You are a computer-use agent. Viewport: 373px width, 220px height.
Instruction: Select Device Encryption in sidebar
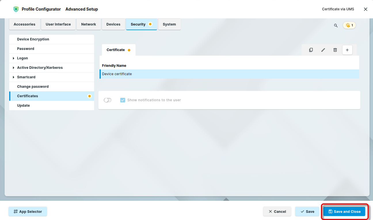click(33, 39)
